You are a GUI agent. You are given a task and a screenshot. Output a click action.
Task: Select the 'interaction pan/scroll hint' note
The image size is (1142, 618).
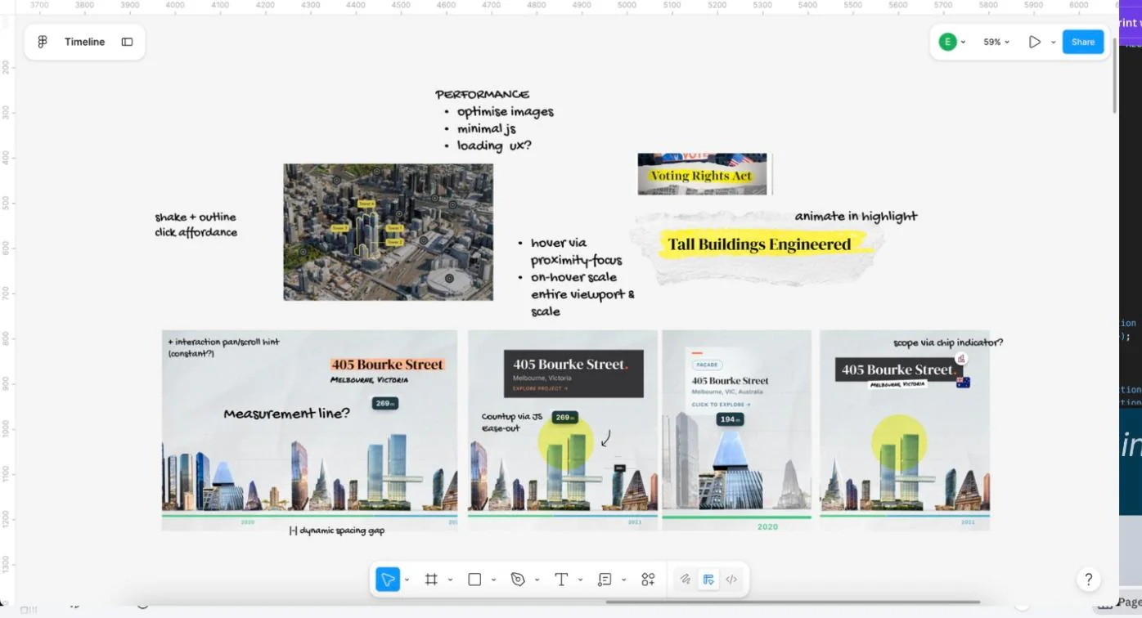tap(223, 347)
